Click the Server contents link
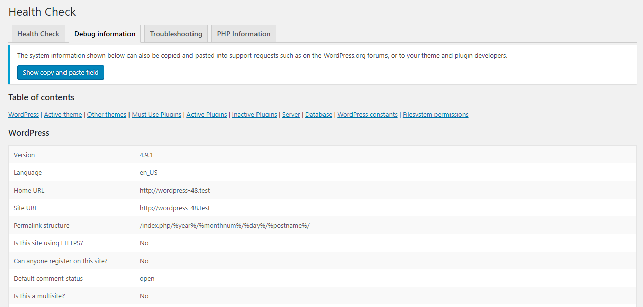This screenshot has width=643, height=307. [x=291, y=115]
